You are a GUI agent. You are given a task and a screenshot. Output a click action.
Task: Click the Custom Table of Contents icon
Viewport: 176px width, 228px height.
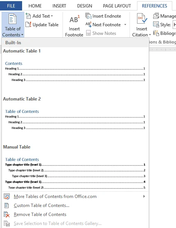coord(6,205)
